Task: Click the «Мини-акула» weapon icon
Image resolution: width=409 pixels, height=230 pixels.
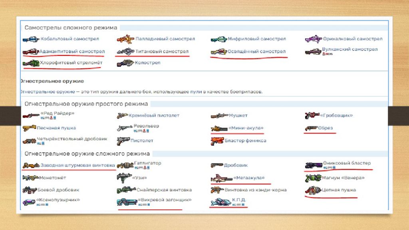Action: (x=219, y=128)
